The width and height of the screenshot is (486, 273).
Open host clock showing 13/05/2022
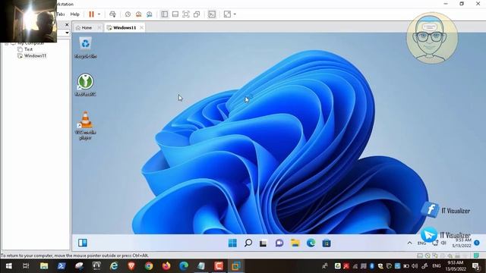tap(456, 266)
